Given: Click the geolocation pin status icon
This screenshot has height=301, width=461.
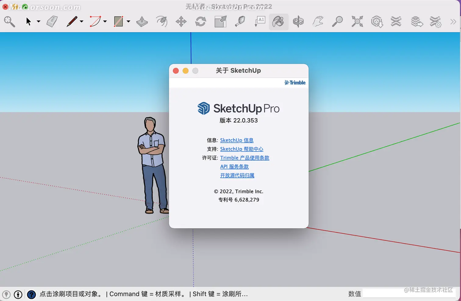Looking at the screenshot, I should click(x=6, y=295).
